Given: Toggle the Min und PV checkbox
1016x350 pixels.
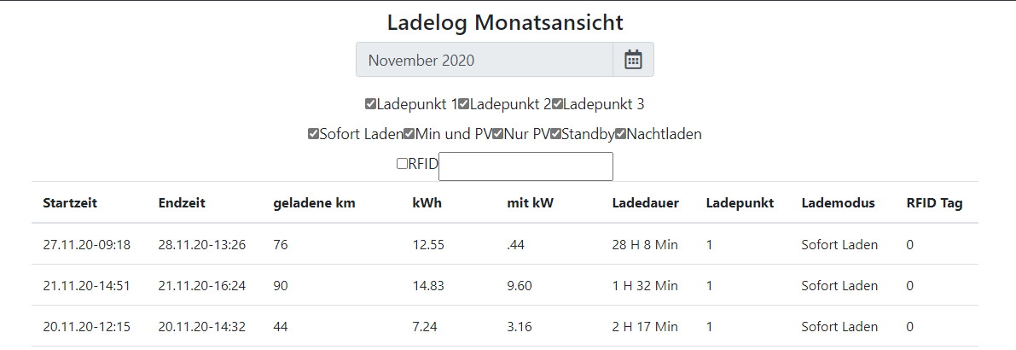Looking at the screenshot, I should point(409,134).
